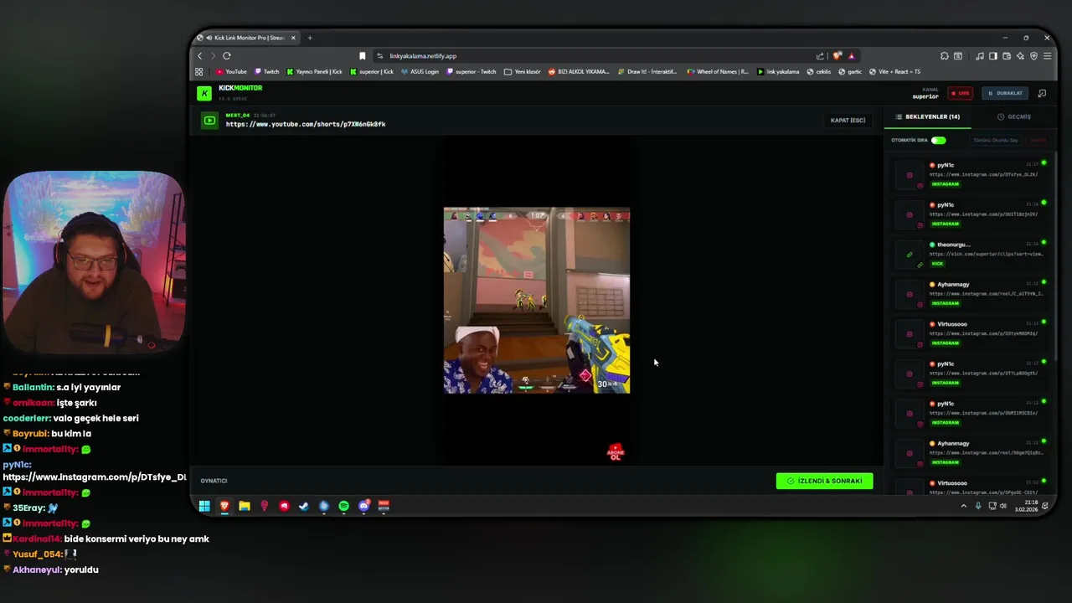Reload the page using the refresh icon
This screenshot has height=603, width=1072.
click(226, 56)
